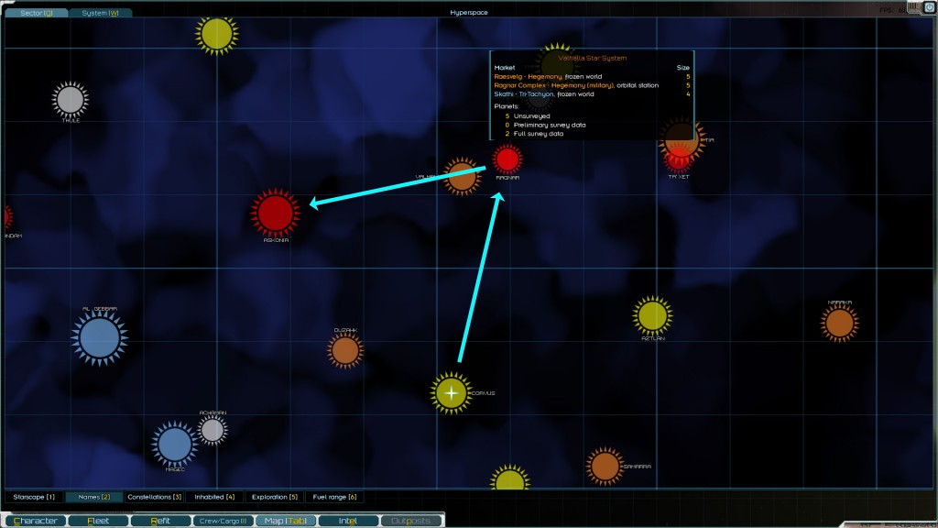938x528 pixels.
Task: Click the 'Preliminary survey data' line
Action: pos(546,125)
